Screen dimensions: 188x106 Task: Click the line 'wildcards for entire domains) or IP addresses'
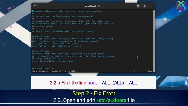[65, 41]
